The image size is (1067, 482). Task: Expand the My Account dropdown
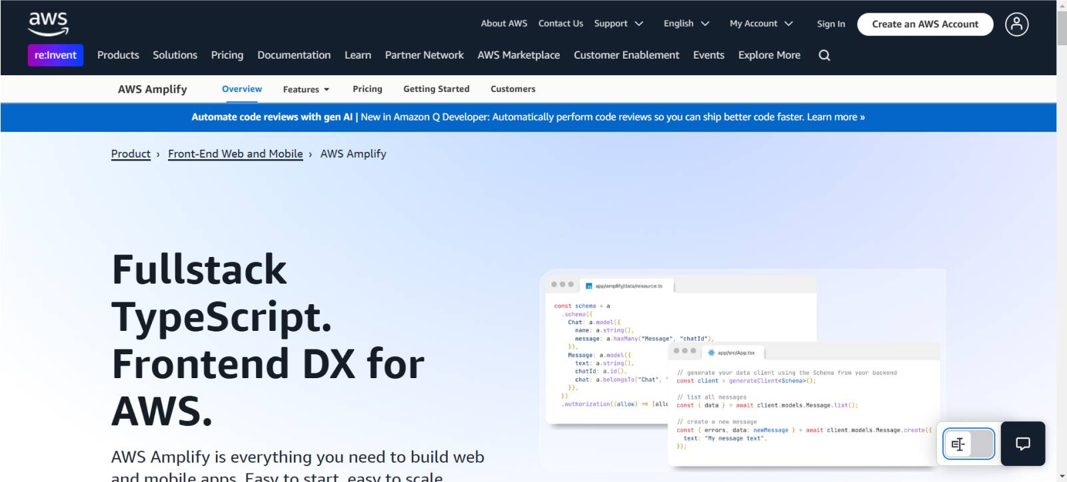pyautogui.click(x=761, y=23)
